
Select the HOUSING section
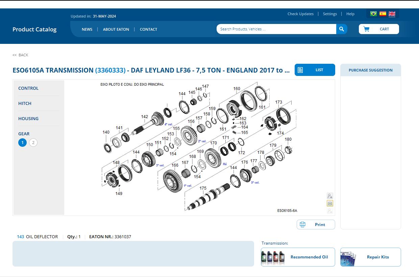[28, 118]
